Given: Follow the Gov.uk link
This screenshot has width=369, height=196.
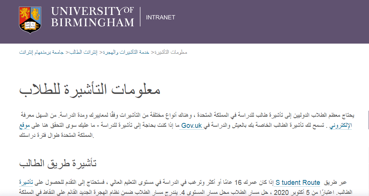Looking at the screenshot, I should point(192,126).
